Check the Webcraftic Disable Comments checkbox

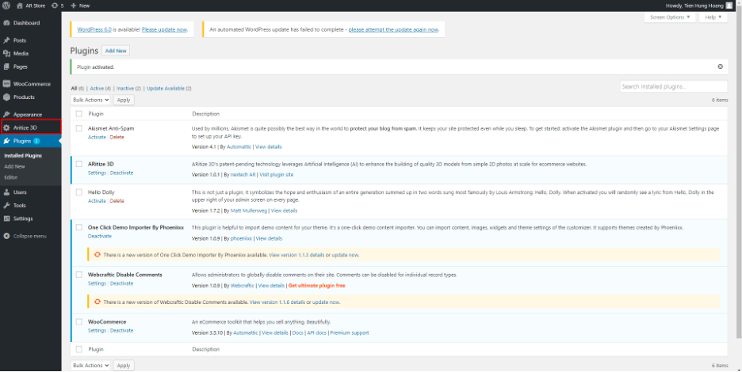79,275
